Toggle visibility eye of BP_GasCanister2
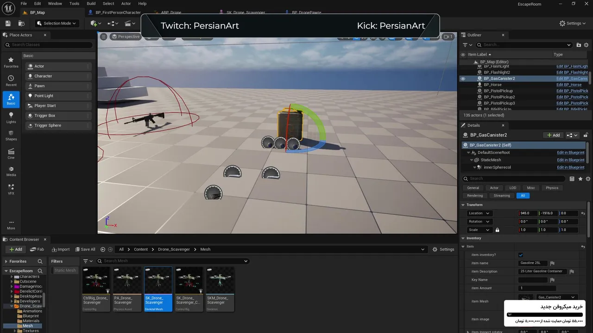 tap(462, 79)
